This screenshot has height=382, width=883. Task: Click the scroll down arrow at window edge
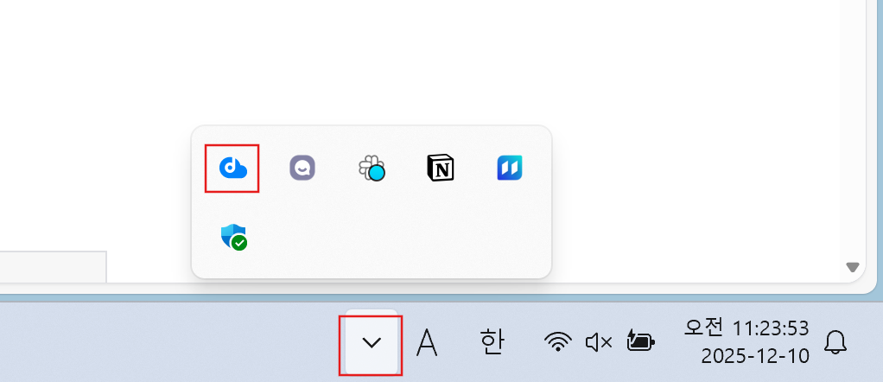click(853, 267)
